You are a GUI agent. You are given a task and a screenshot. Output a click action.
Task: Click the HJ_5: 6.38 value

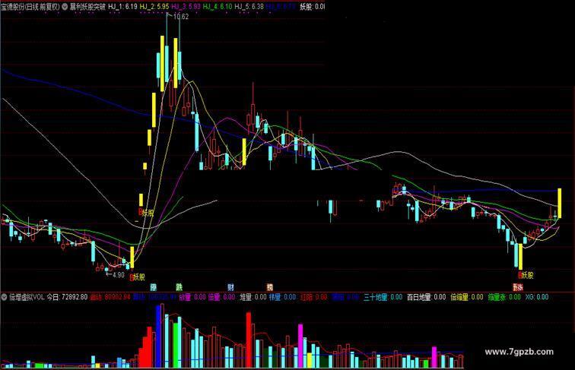[x=249, y=7]
